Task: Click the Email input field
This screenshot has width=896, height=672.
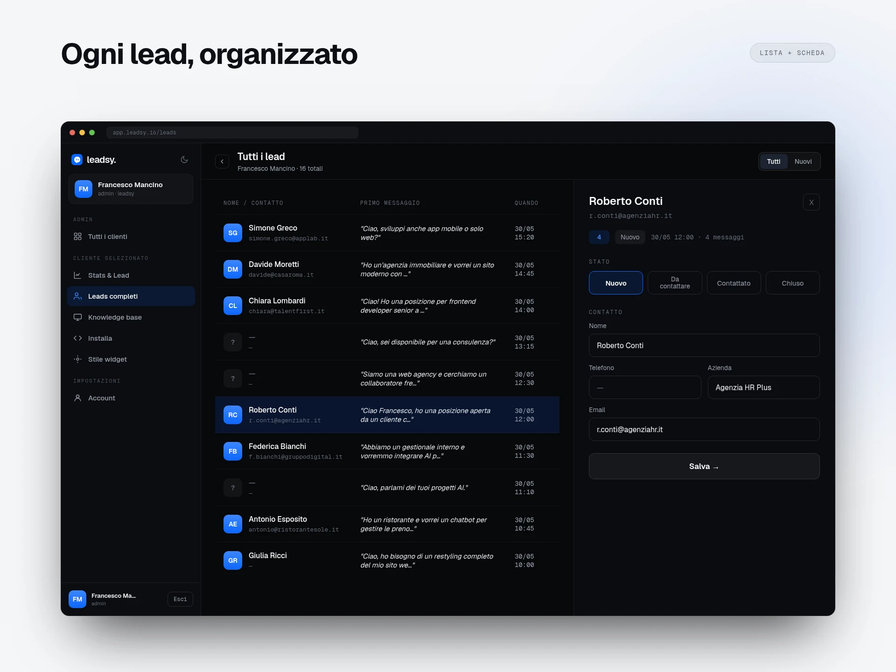Action: (x=704, y=429)
